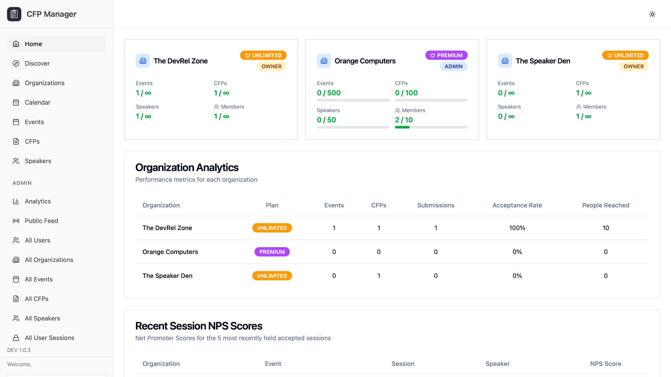Select the Discover compass icon in sidebar
The height and width of the screenshot is (377, 671).
point(16,63)
